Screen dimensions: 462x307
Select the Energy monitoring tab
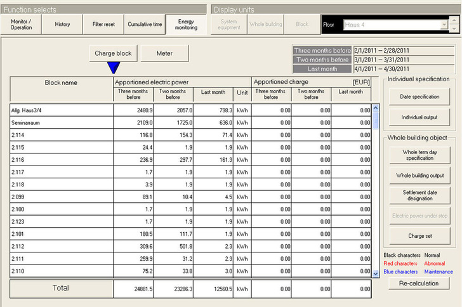(186, 24)
